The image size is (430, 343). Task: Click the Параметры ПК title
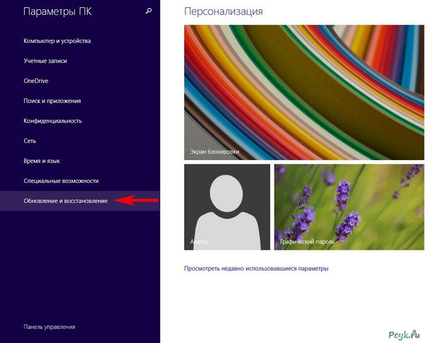52,12
